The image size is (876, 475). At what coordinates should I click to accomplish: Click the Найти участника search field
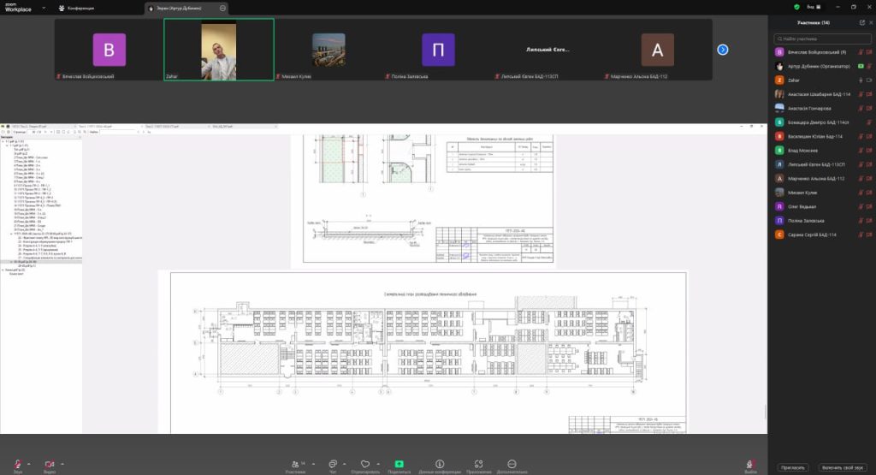click(x=821, y=39)
